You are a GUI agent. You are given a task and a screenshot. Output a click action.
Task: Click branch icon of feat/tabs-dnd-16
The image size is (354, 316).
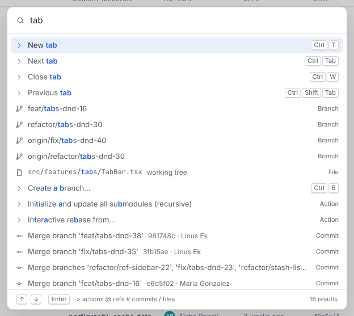[x=19, y=109]
